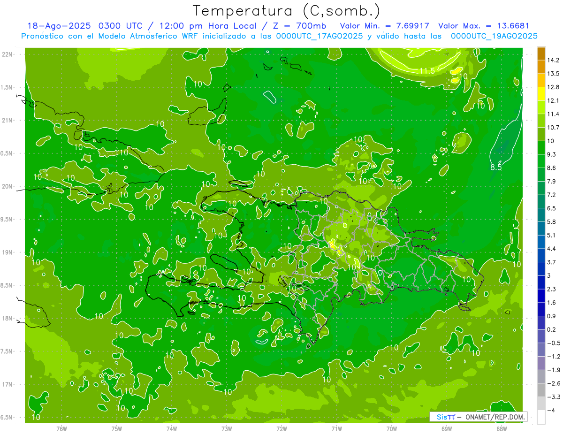The image size is (563, 435).
Task: Click the orange swatch between 13.5 and 14.2
Action: click(541, 67)
